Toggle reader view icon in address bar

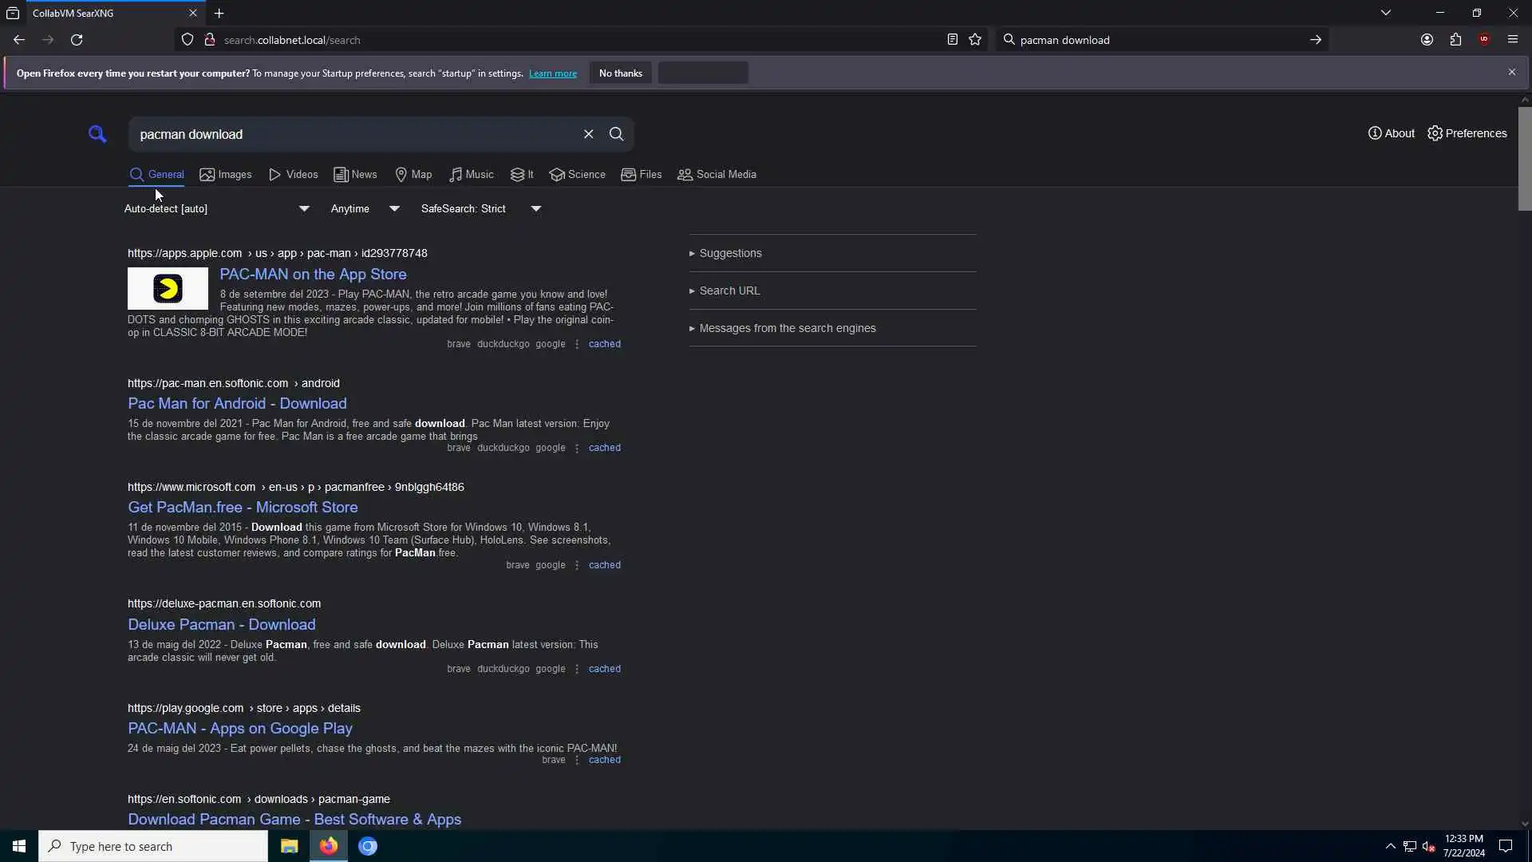tap(952, 40)
